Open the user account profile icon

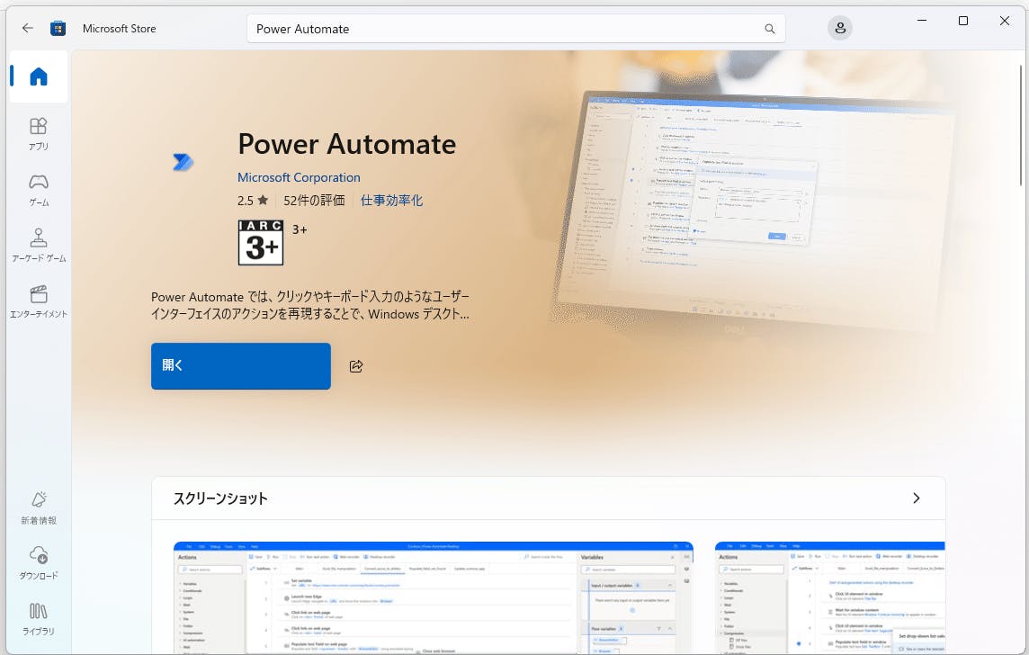839,28
